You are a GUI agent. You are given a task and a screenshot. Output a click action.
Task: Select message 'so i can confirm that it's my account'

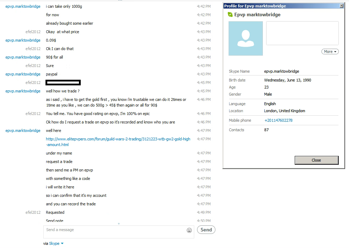76,195
